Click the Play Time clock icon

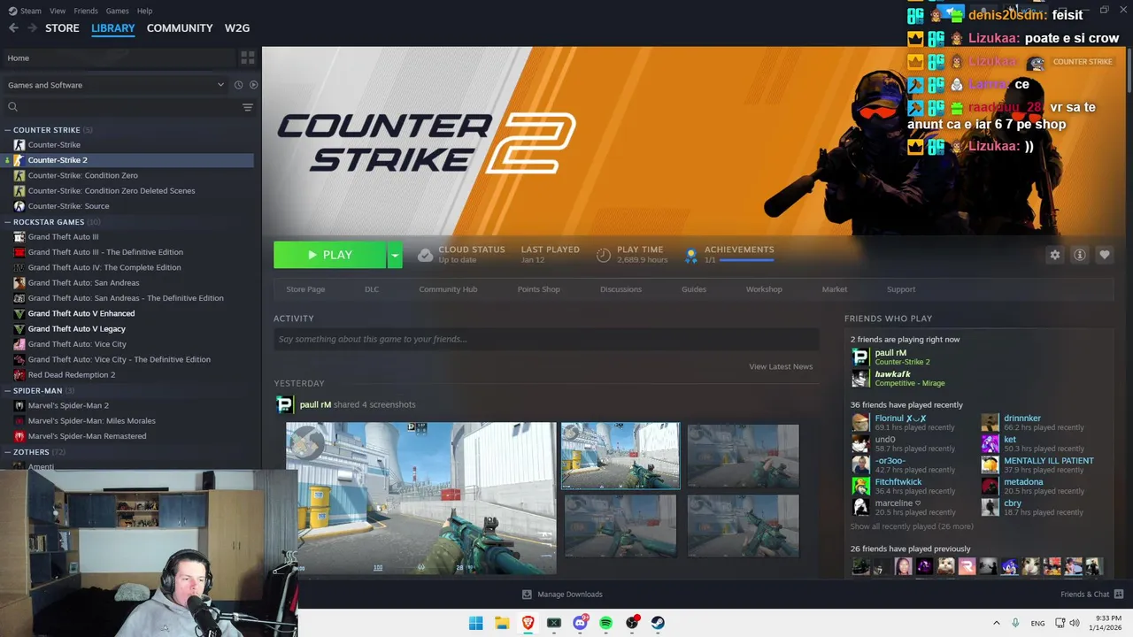point(604,255)
